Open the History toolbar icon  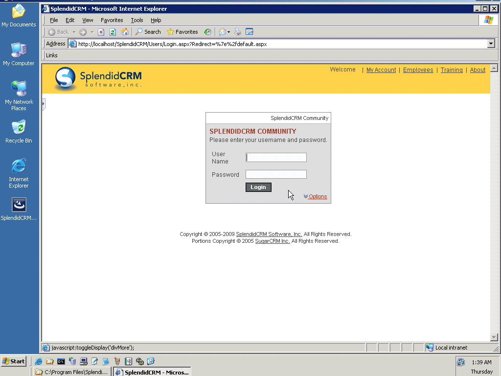[207, 32]
